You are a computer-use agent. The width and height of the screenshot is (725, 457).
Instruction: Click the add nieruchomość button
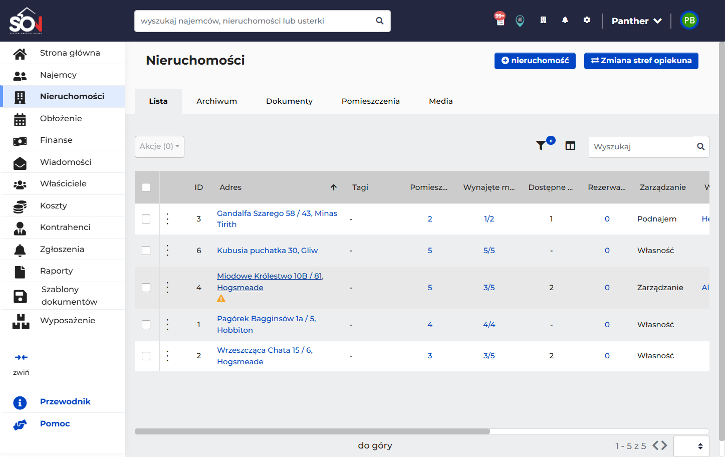tap(535, 61)
